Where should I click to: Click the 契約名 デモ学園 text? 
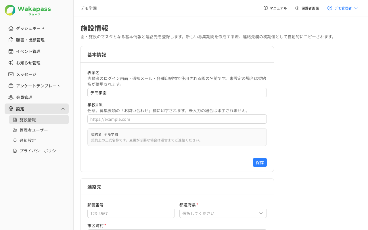tap(104, 134)
